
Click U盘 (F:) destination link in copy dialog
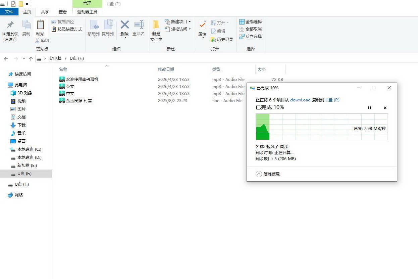point(332,100)
